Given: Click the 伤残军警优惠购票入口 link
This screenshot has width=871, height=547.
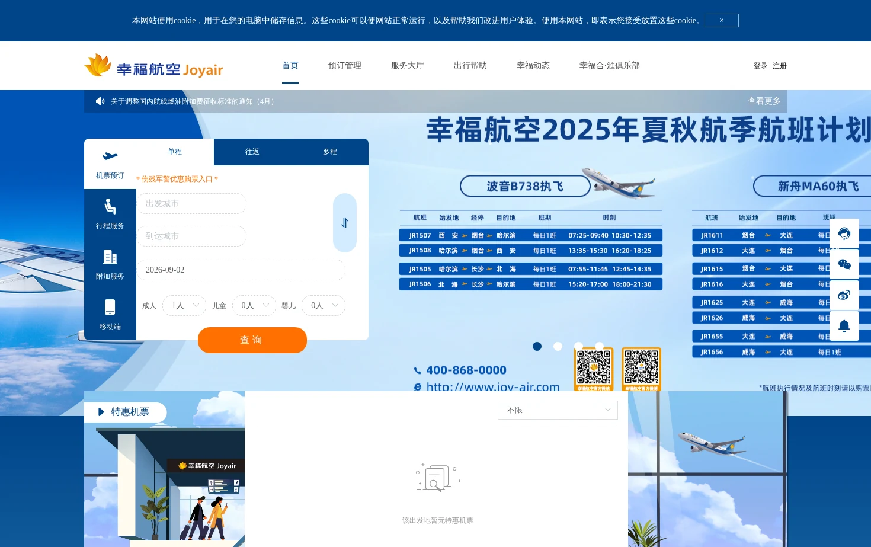Looking at the screenshot, I should (177, 179).
